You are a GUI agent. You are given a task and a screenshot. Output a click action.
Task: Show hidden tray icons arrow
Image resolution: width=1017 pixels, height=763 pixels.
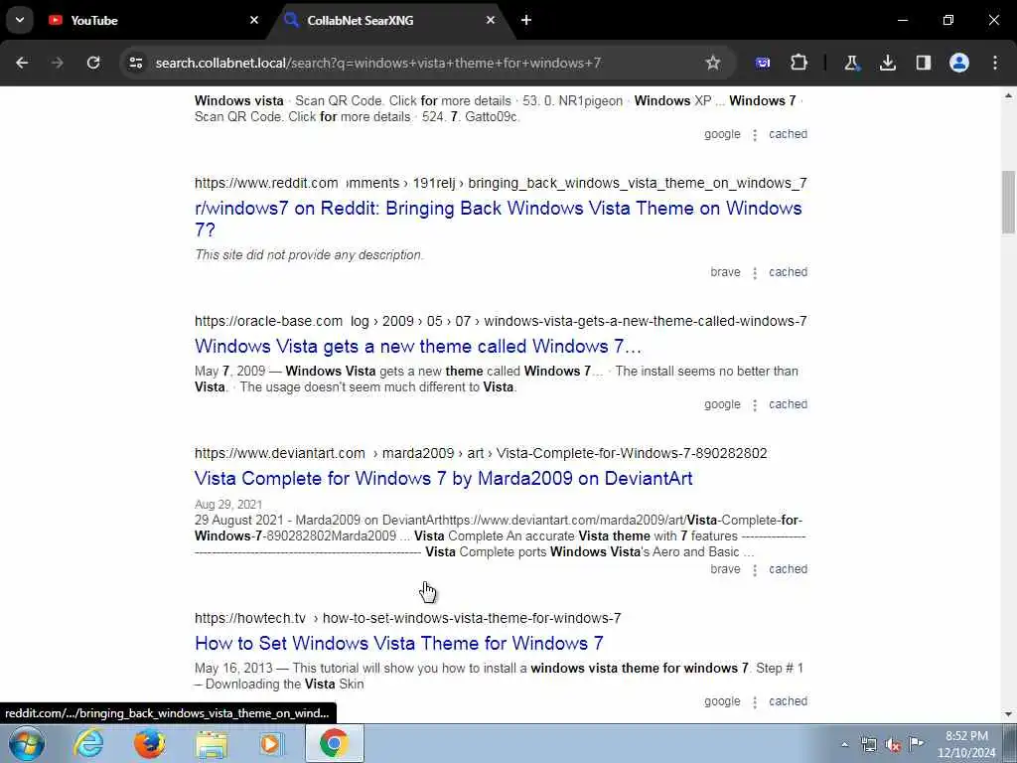coord(844,744)
